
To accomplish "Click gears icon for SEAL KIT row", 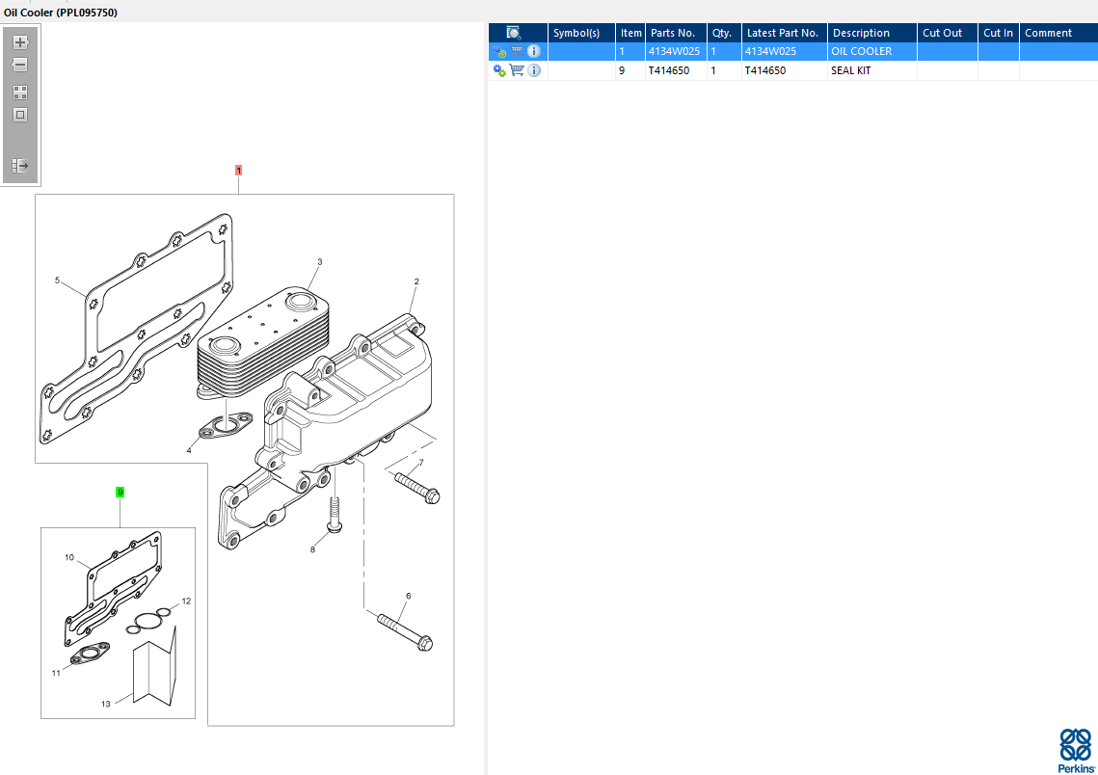I will (499, 70).
